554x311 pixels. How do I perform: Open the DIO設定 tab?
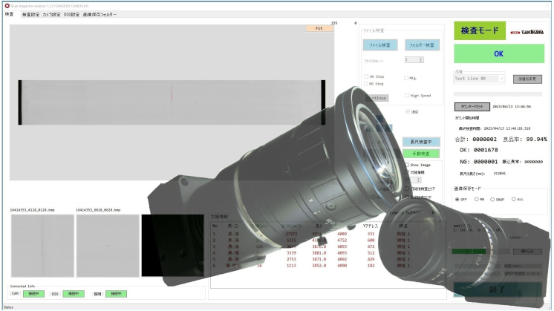(x=72, y=14)
